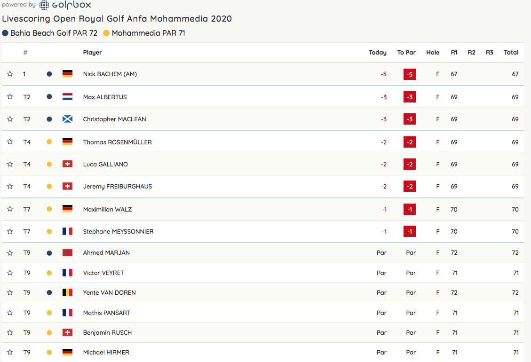Viewport: 531px width, 362px height.
Task: Click the Total 67 for Nick BACHEM
Action: (x=515, y=74)
